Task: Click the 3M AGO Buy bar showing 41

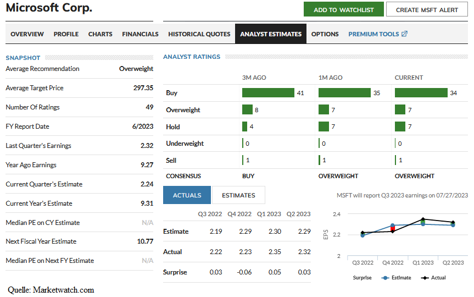Action: 268,92
